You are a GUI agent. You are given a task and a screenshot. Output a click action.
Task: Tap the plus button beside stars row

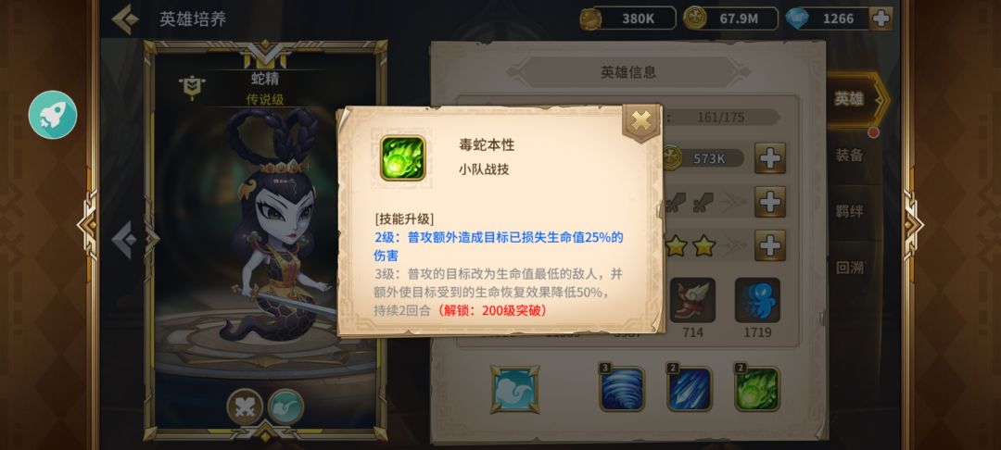770,245
